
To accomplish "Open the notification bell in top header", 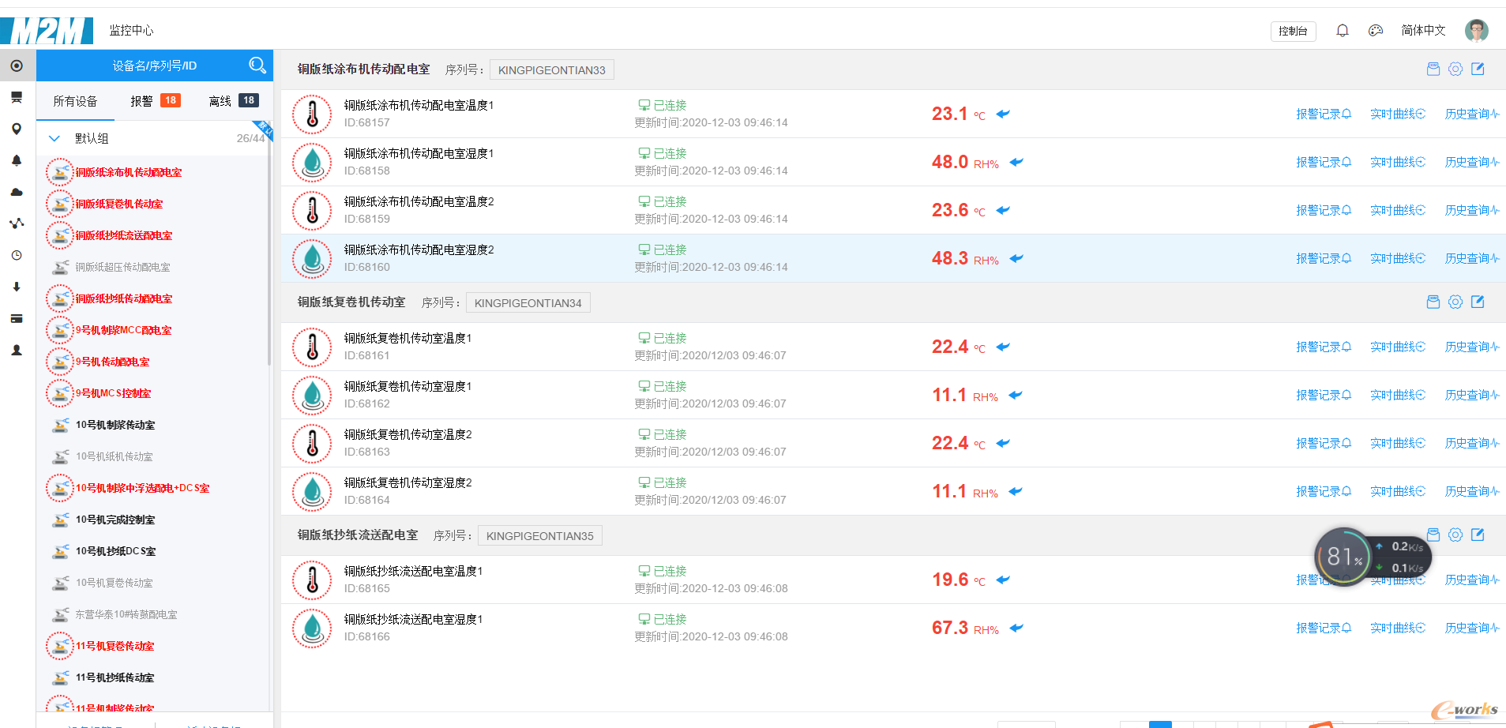I will [1343, 31].
